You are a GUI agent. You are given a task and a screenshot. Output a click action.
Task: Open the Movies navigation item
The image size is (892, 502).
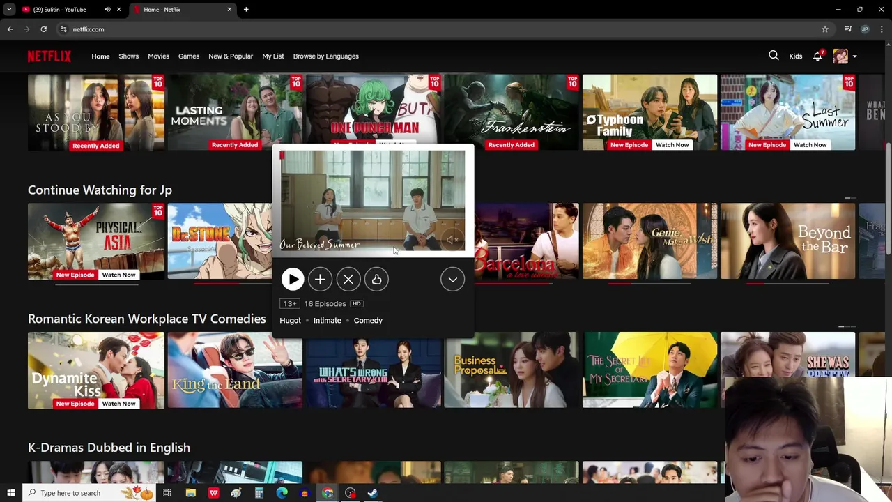pos(158,56)
